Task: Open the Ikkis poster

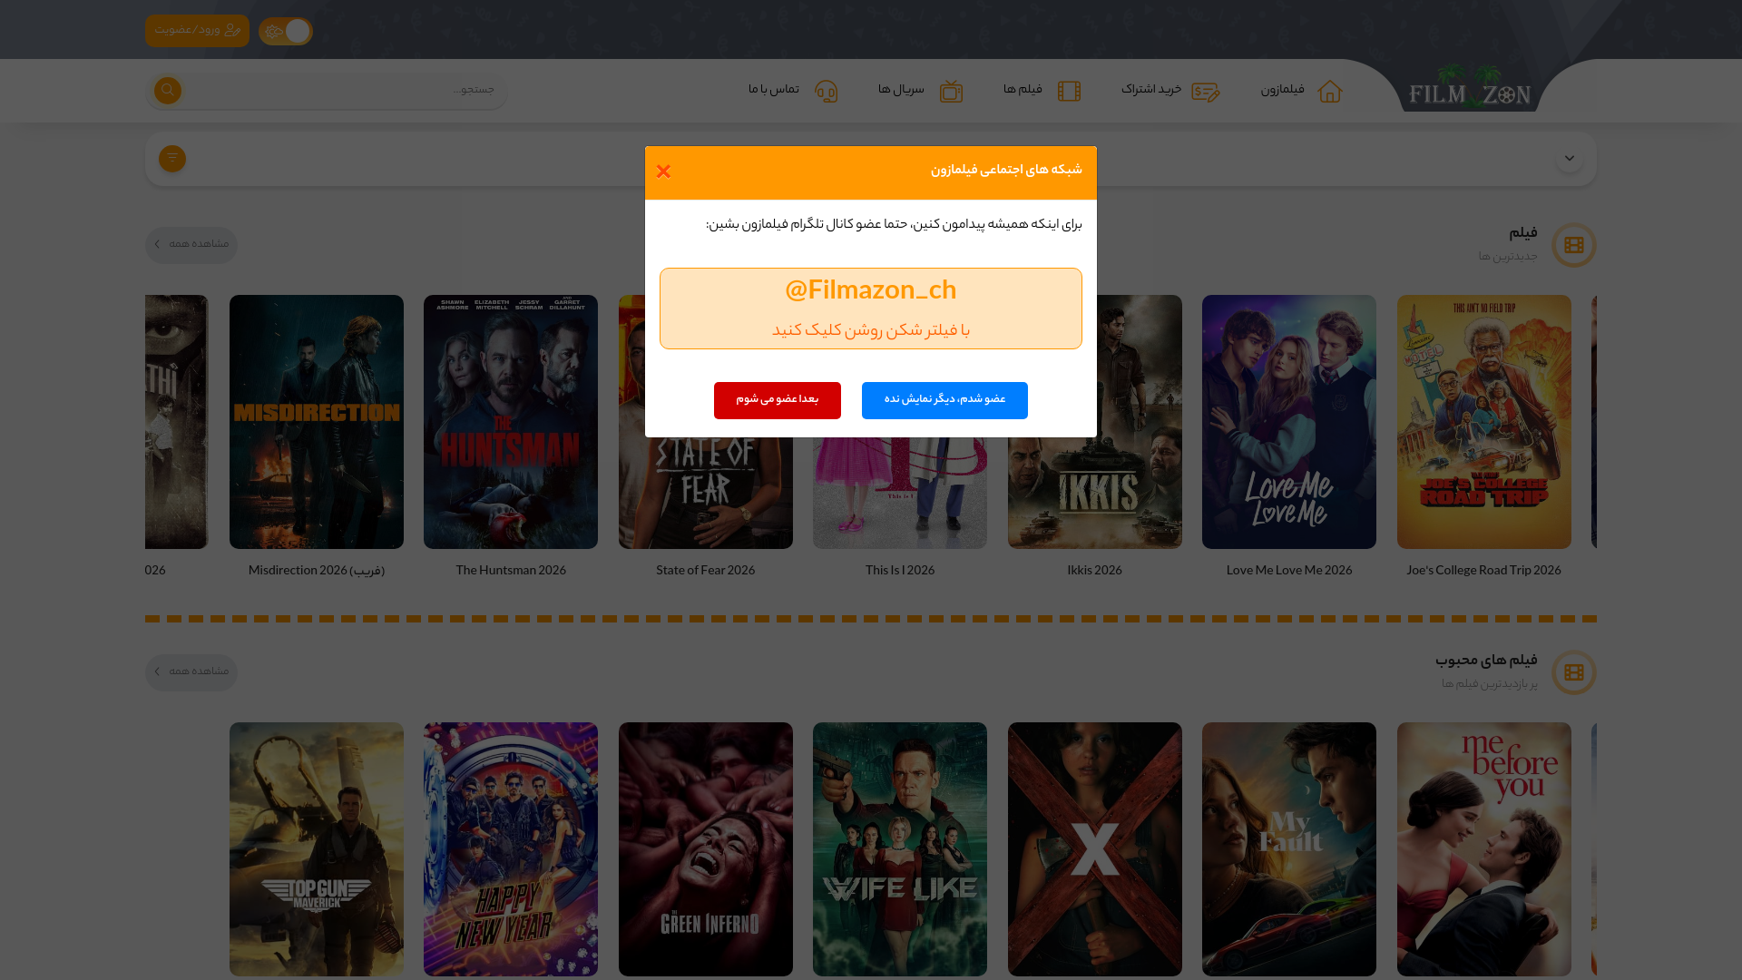Action: (1095, 493)
